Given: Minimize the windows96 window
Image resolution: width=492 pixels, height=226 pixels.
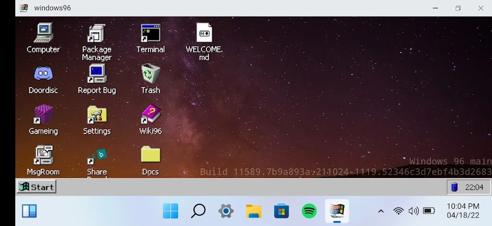Looking at the screenshot, I should click(x=435, y=8).
